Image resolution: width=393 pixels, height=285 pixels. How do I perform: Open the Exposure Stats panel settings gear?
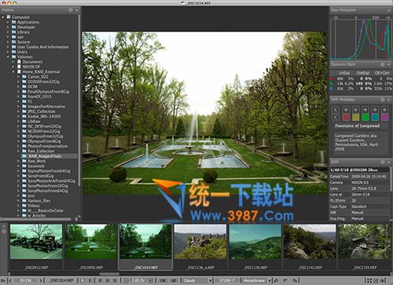coord(383,64)
